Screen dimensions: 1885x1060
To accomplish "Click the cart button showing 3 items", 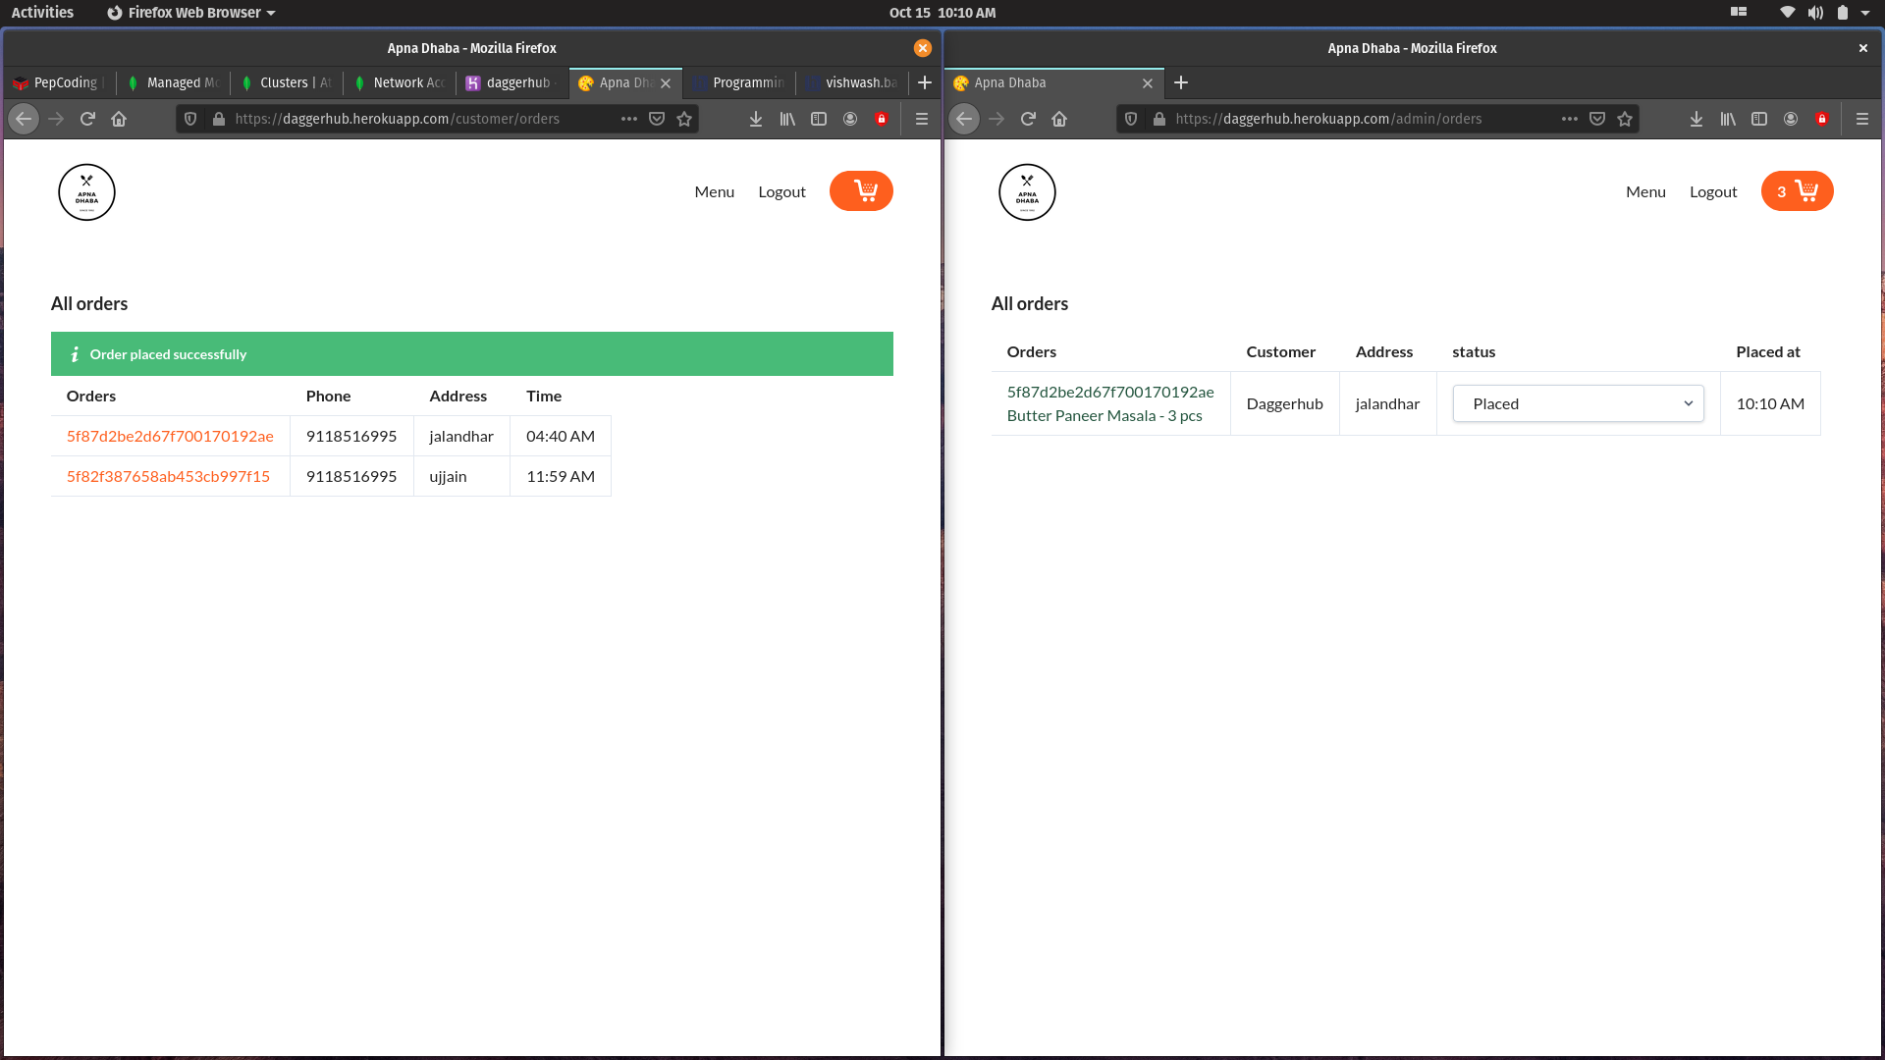I will coord(1797,191).
